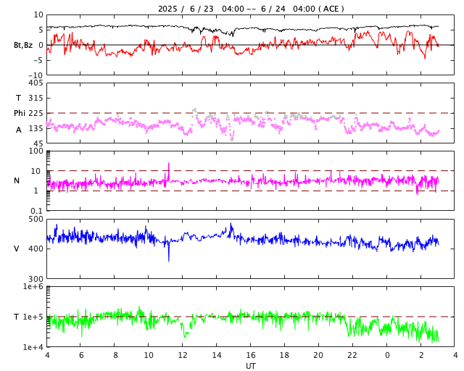Select the "Phi" axis label
464x371 pixels.
pyautogui.click(x=20, y=113)
